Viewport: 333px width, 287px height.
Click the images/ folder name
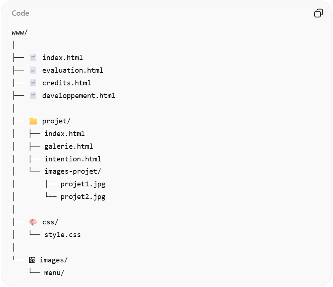click(54, 260)
